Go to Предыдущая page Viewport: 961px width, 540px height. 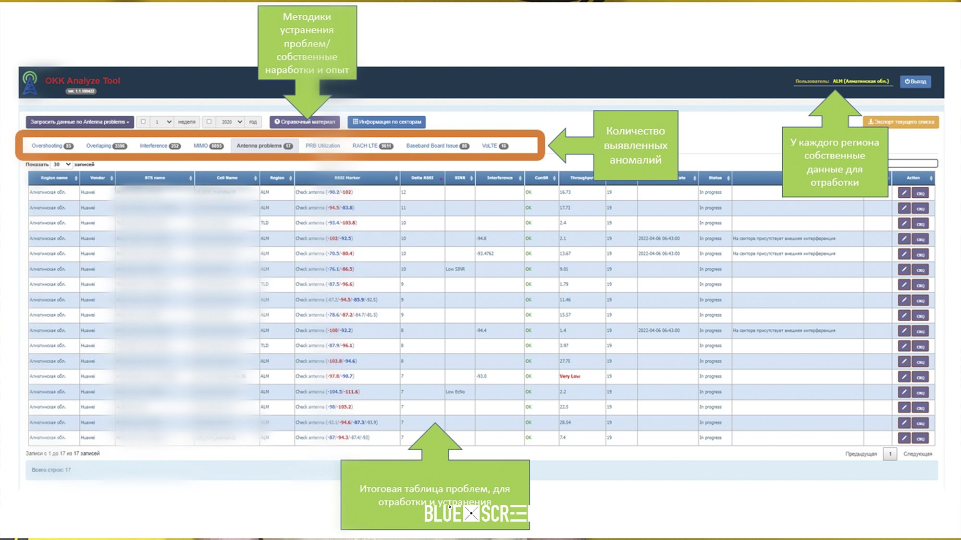(x=861, y=454)
